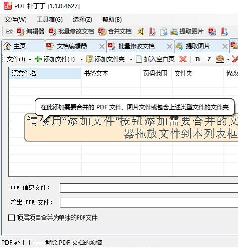The width and height of the screenshot is (238, 248).
Task: Click the PDF convert icon after 提取图片
Action: pyautogui.click(x=212, y=31)
